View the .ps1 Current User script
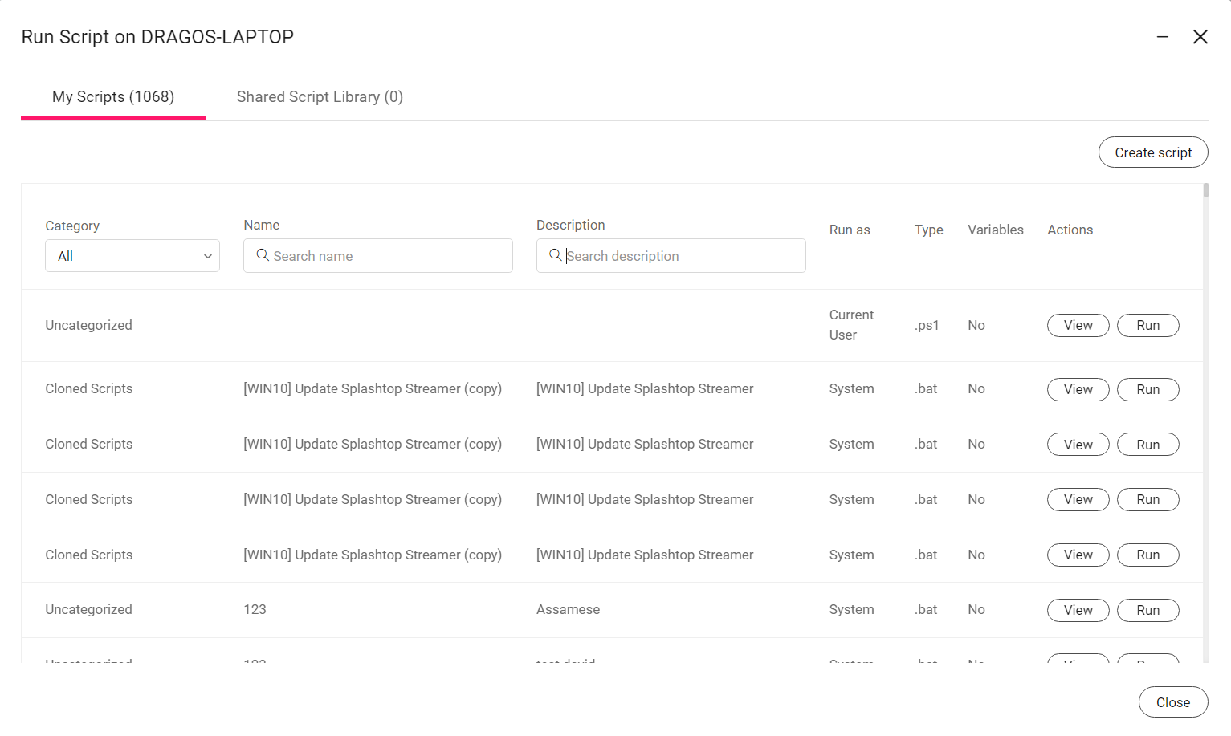 [x=1078, y=325]
